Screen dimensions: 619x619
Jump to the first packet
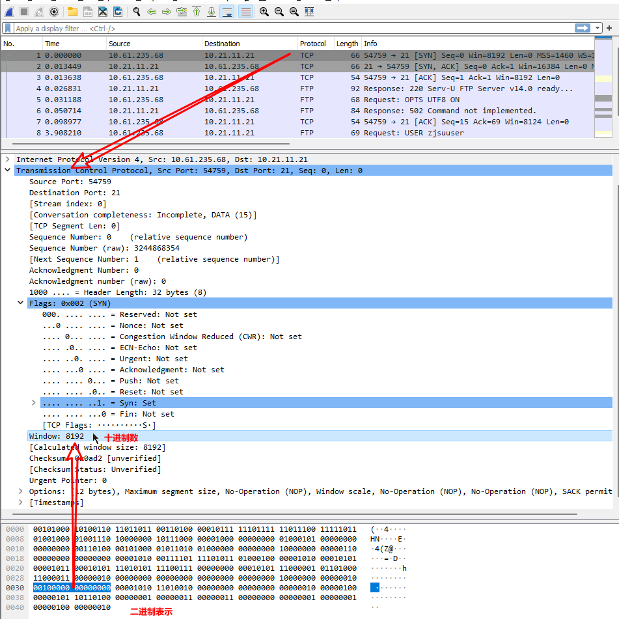tap(197, 12)
